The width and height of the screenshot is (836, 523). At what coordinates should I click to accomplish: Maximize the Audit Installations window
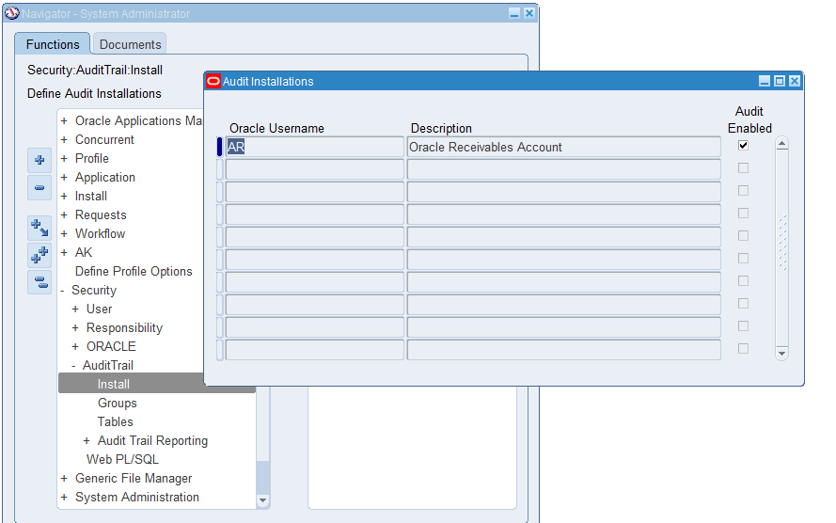(x=780, y=81)
